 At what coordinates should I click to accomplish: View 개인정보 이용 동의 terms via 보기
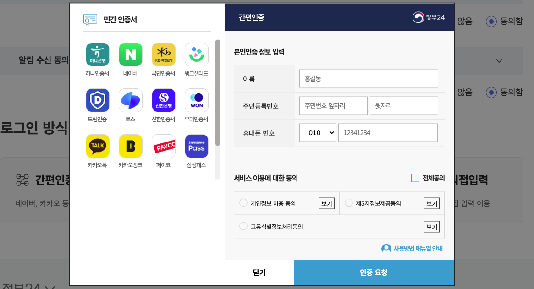(x=327, y=203)
